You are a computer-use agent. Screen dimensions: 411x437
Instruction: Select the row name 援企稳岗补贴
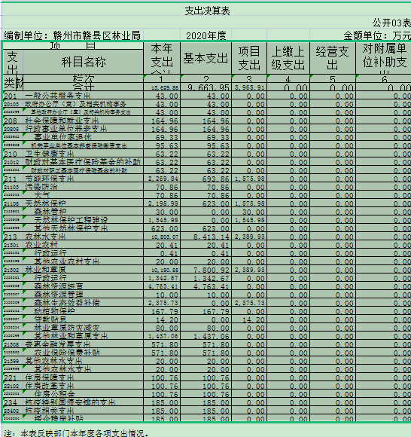coord(59,418)
